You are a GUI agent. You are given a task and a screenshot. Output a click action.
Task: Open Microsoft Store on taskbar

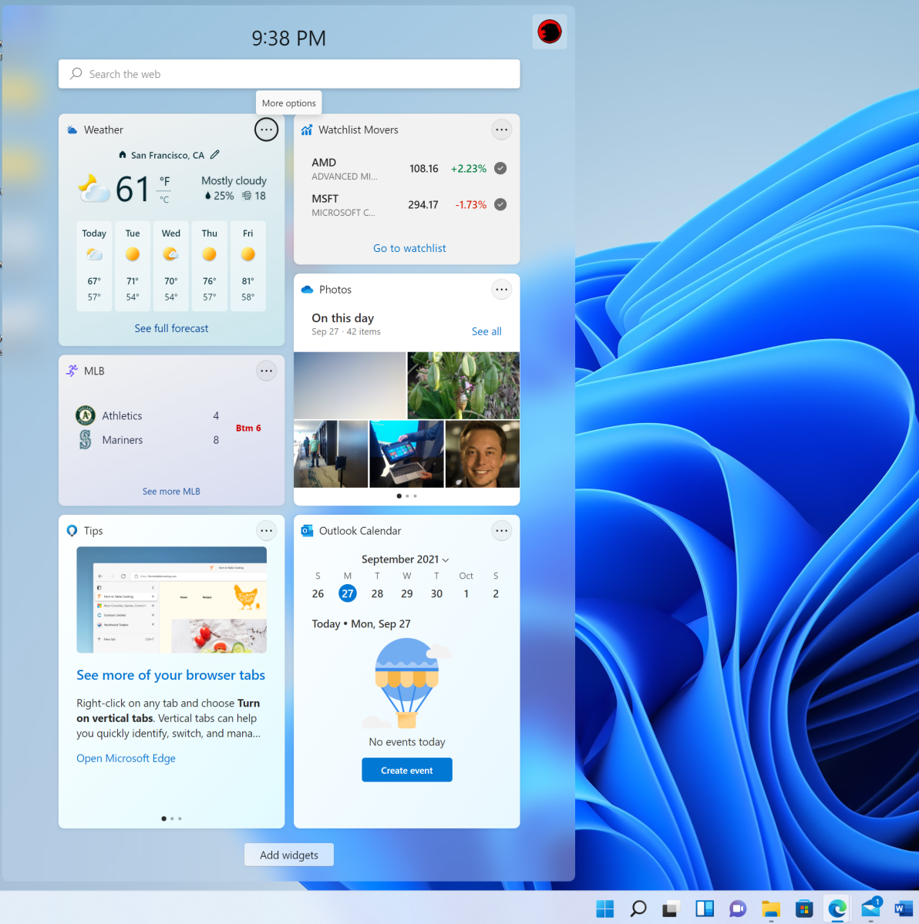click(x=804, y=909)
